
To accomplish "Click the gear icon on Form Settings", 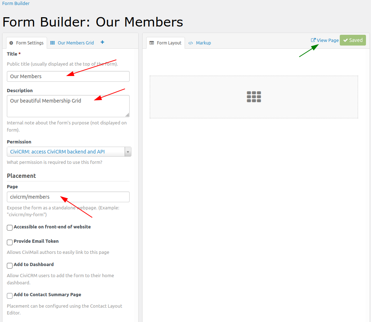I will [x=11, y=43].
